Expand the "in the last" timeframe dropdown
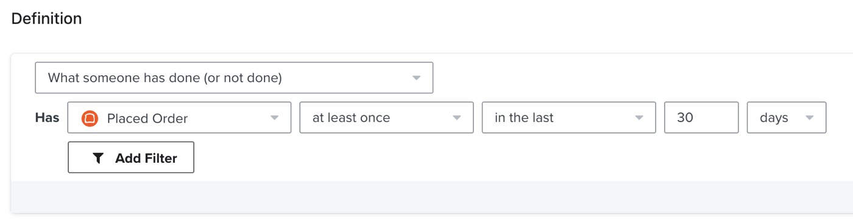Viewport: 853px width, 221px height. point(568,117)
